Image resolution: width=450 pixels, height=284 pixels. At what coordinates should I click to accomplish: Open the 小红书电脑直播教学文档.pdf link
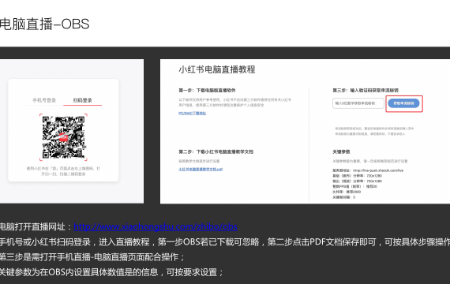(201, 170)
